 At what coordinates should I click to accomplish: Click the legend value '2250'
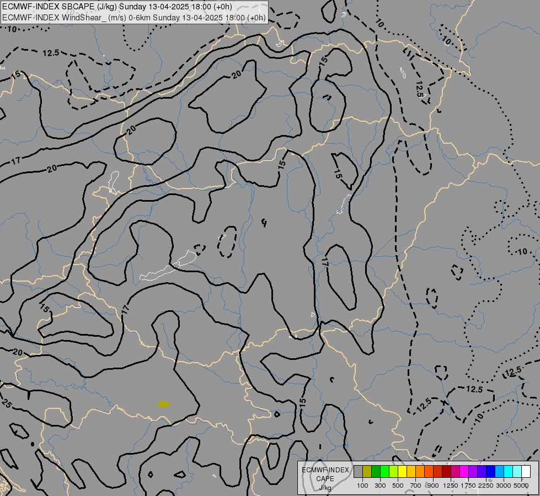[x=486, y=486]
